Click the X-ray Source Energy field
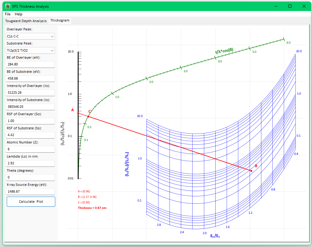The height and width of the screenshot is (247, 312). (x=30, y=191)
